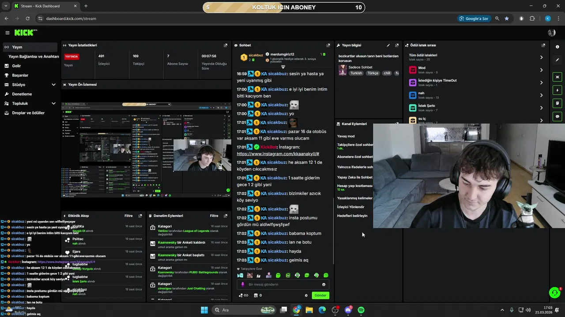This screenshot has height=317, width=565.
Task: Click the stream preview thumbnail
Action: coord(146,150)
